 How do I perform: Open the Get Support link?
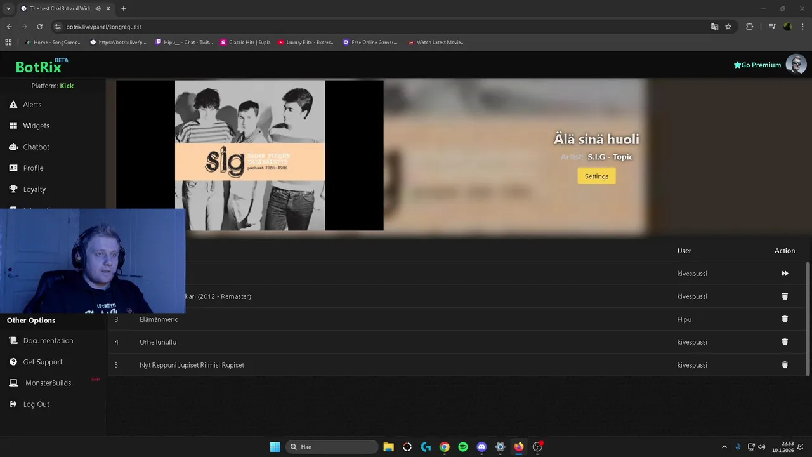[x=43, y=362]
